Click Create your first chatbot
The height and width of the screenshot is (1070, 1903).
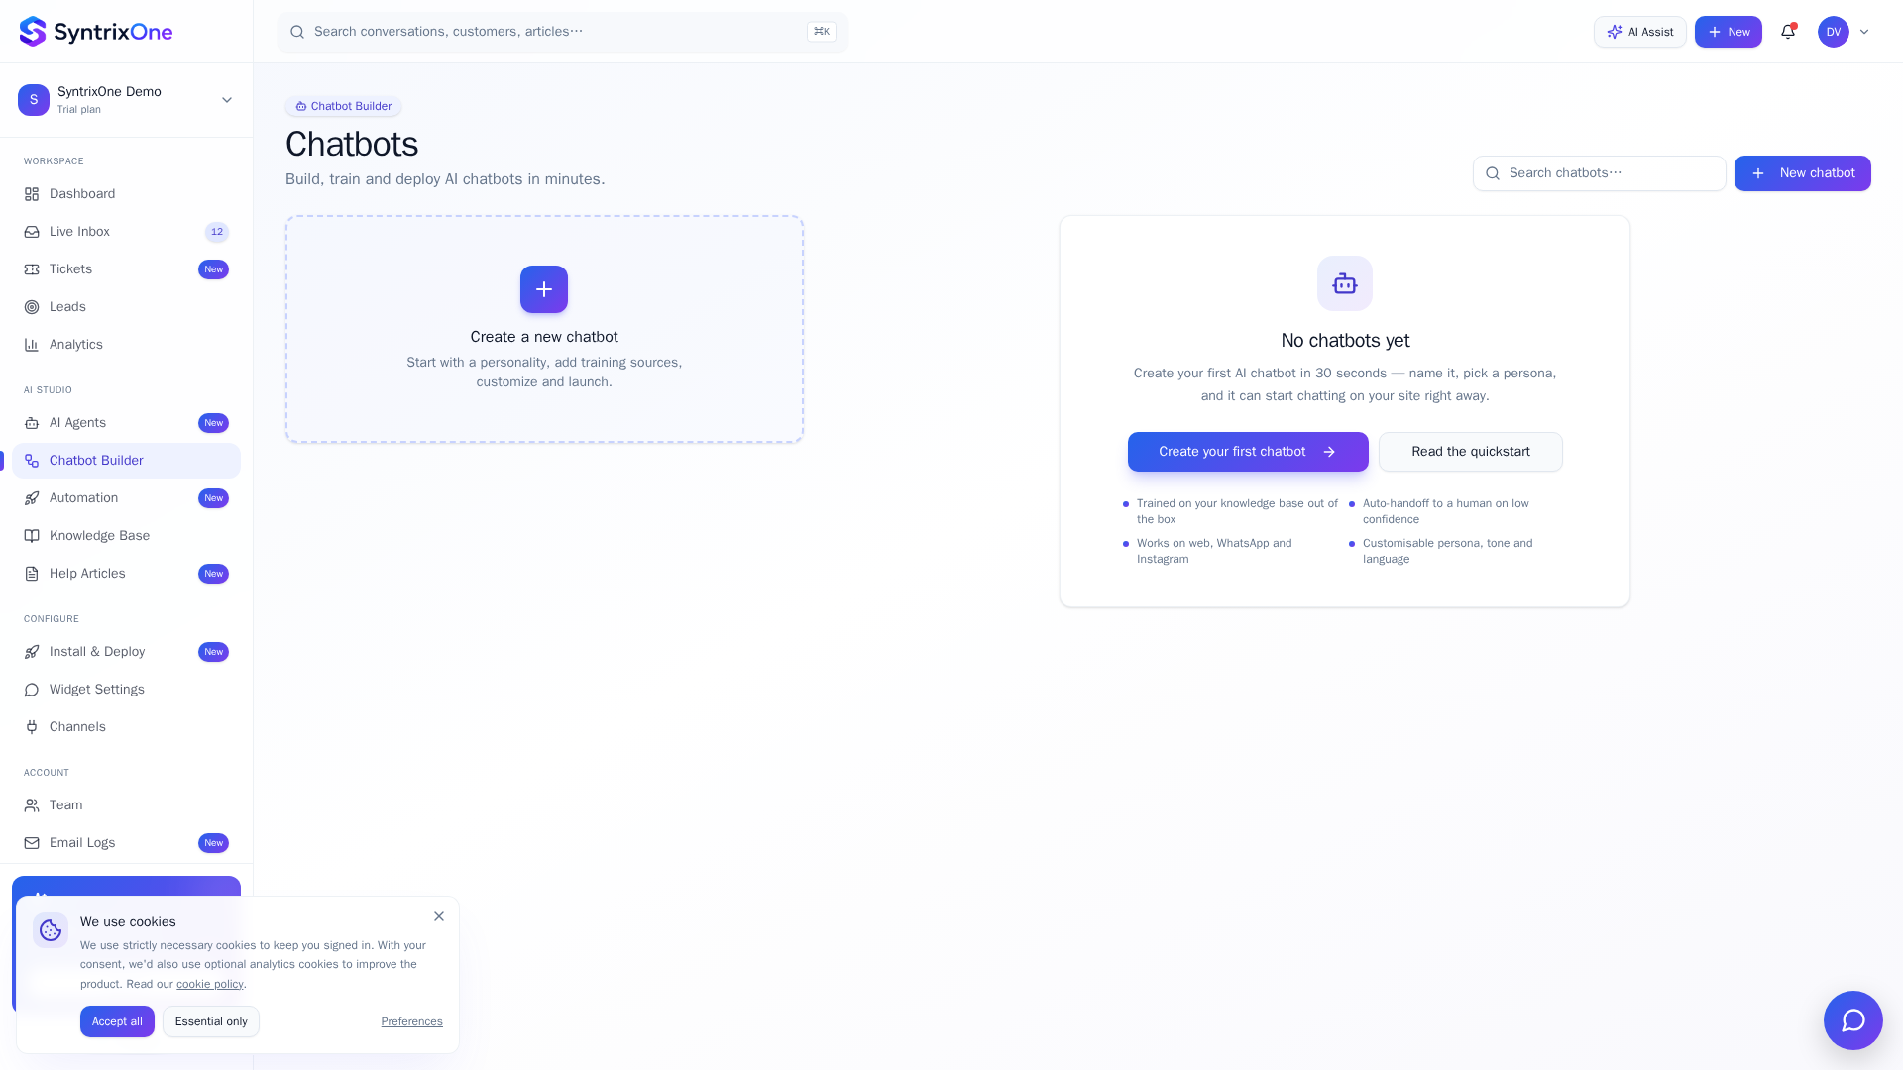coord(1248,452)
